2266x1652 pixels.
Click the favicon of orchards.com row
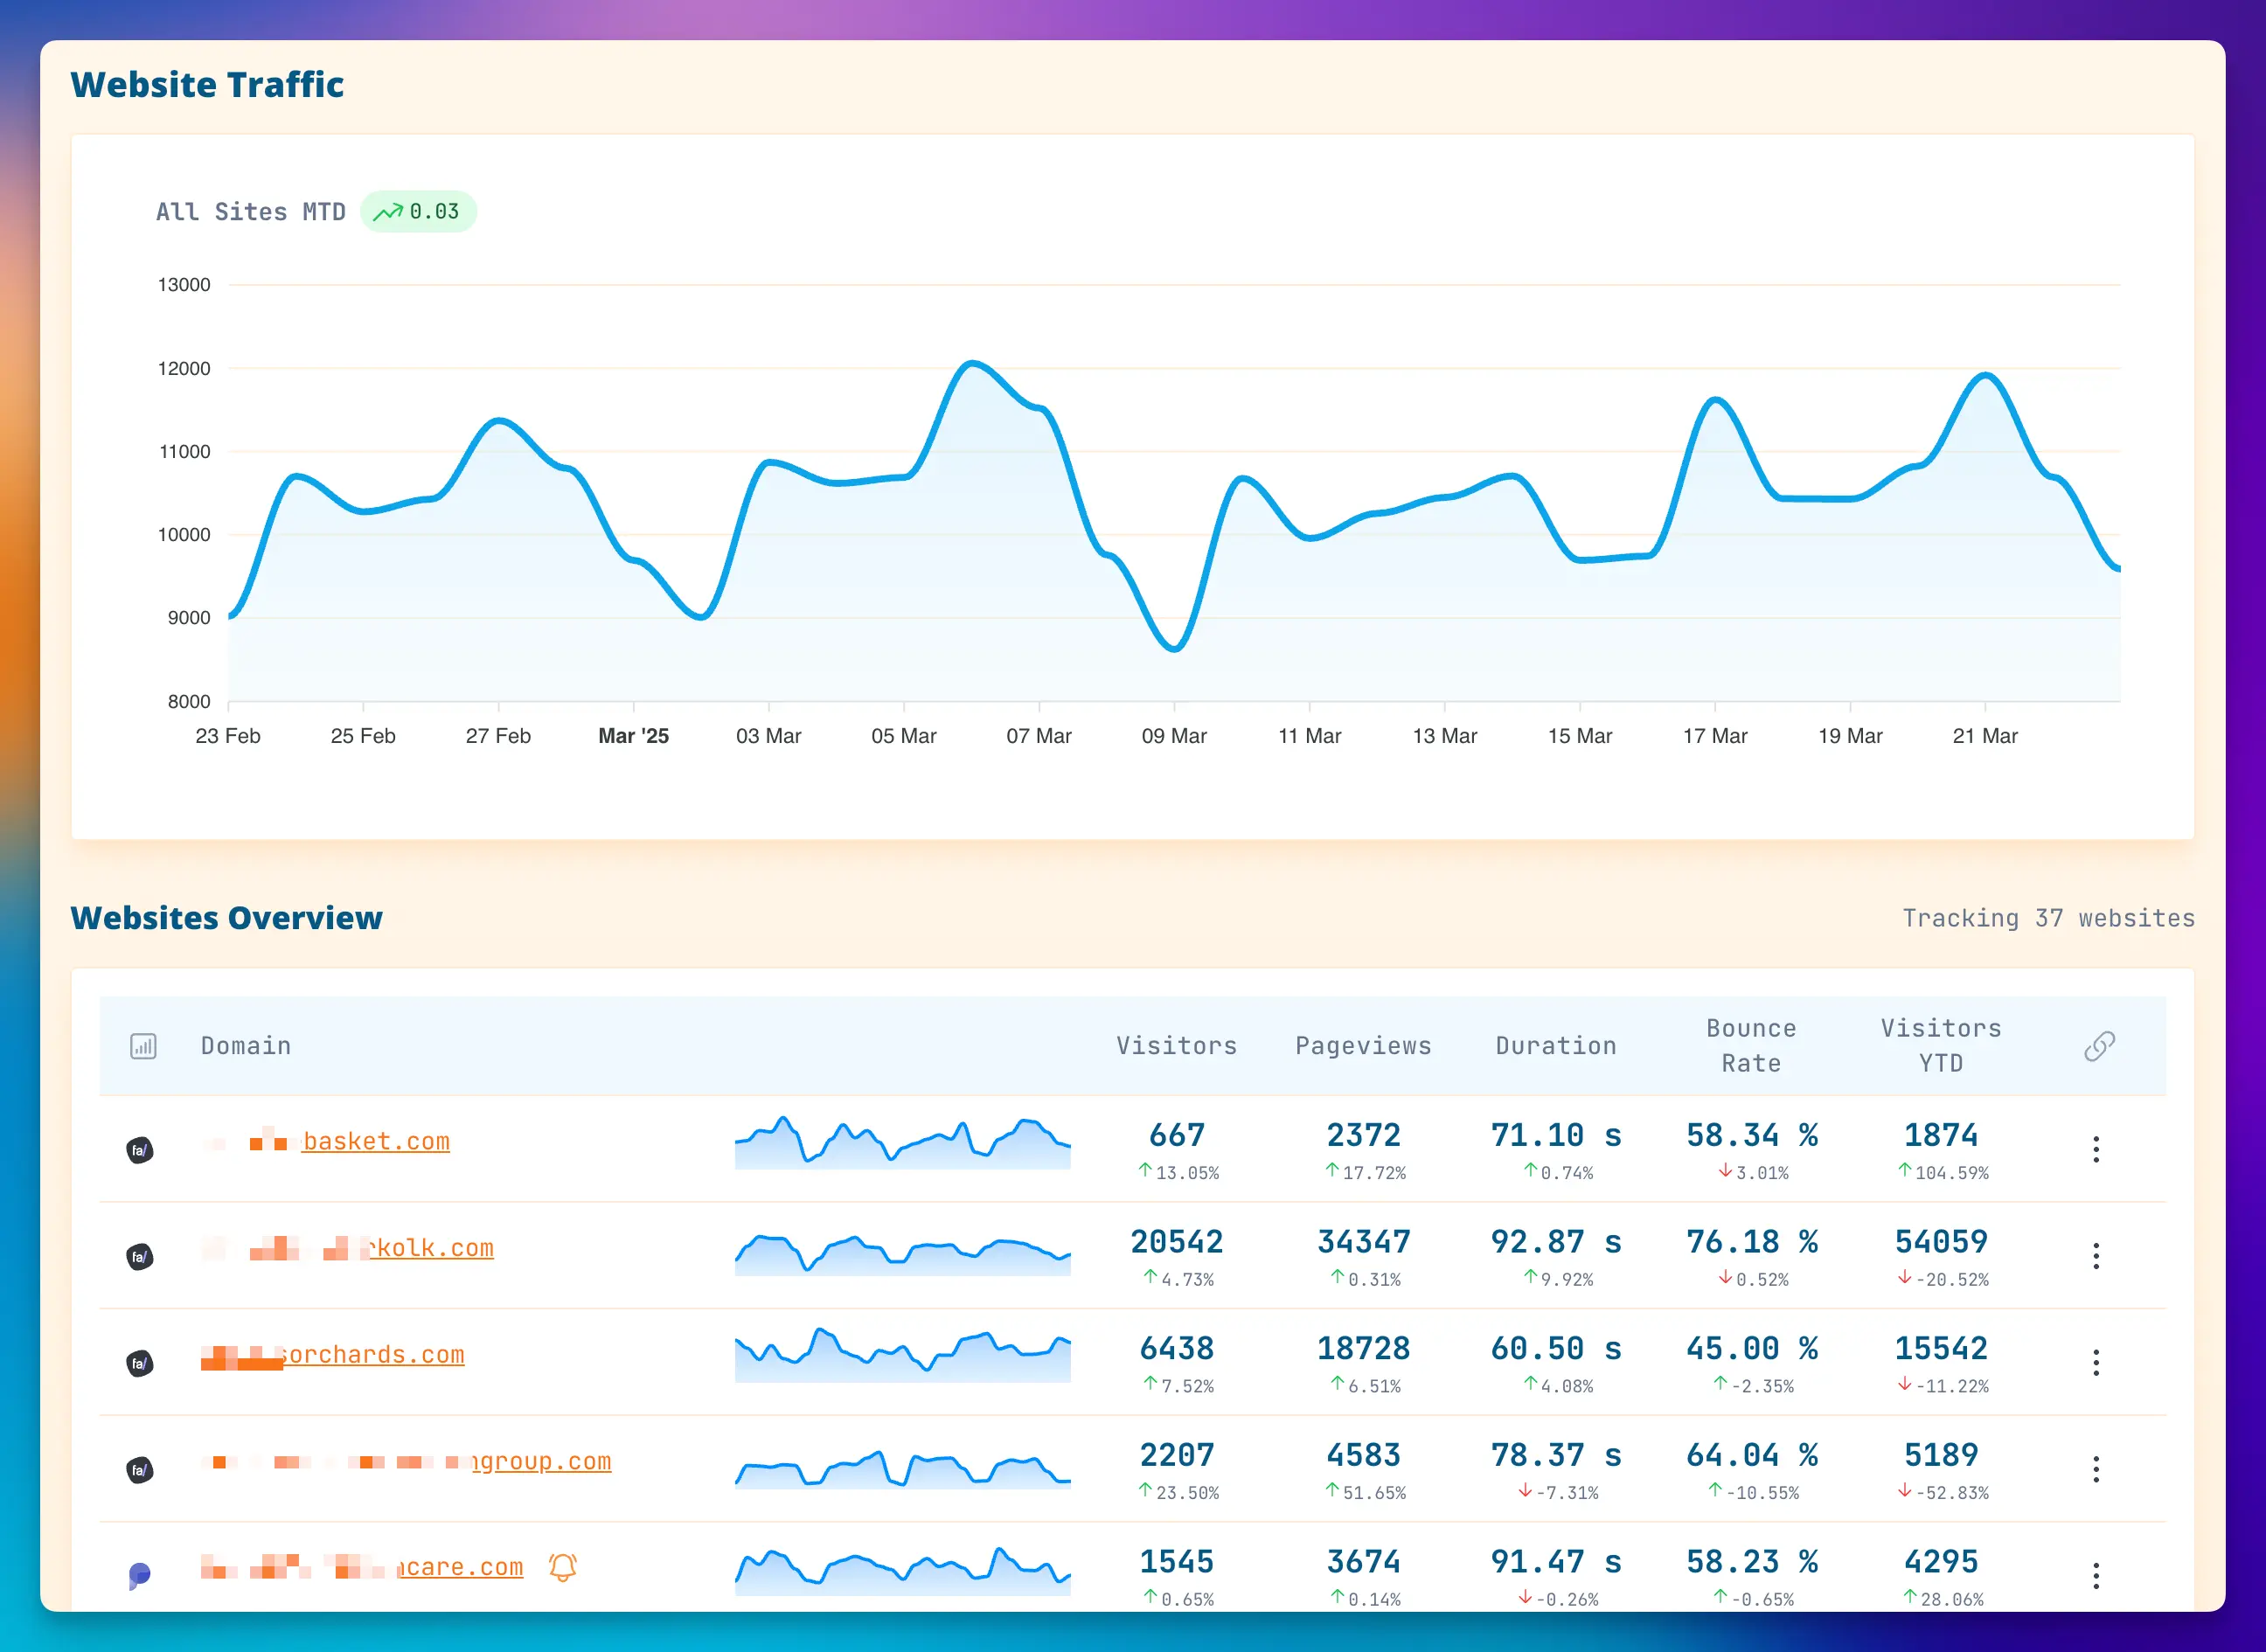140,1363
